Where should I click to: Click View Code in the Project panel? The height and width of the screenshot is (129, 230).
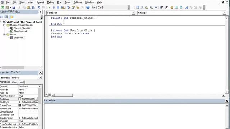[1, 17]
